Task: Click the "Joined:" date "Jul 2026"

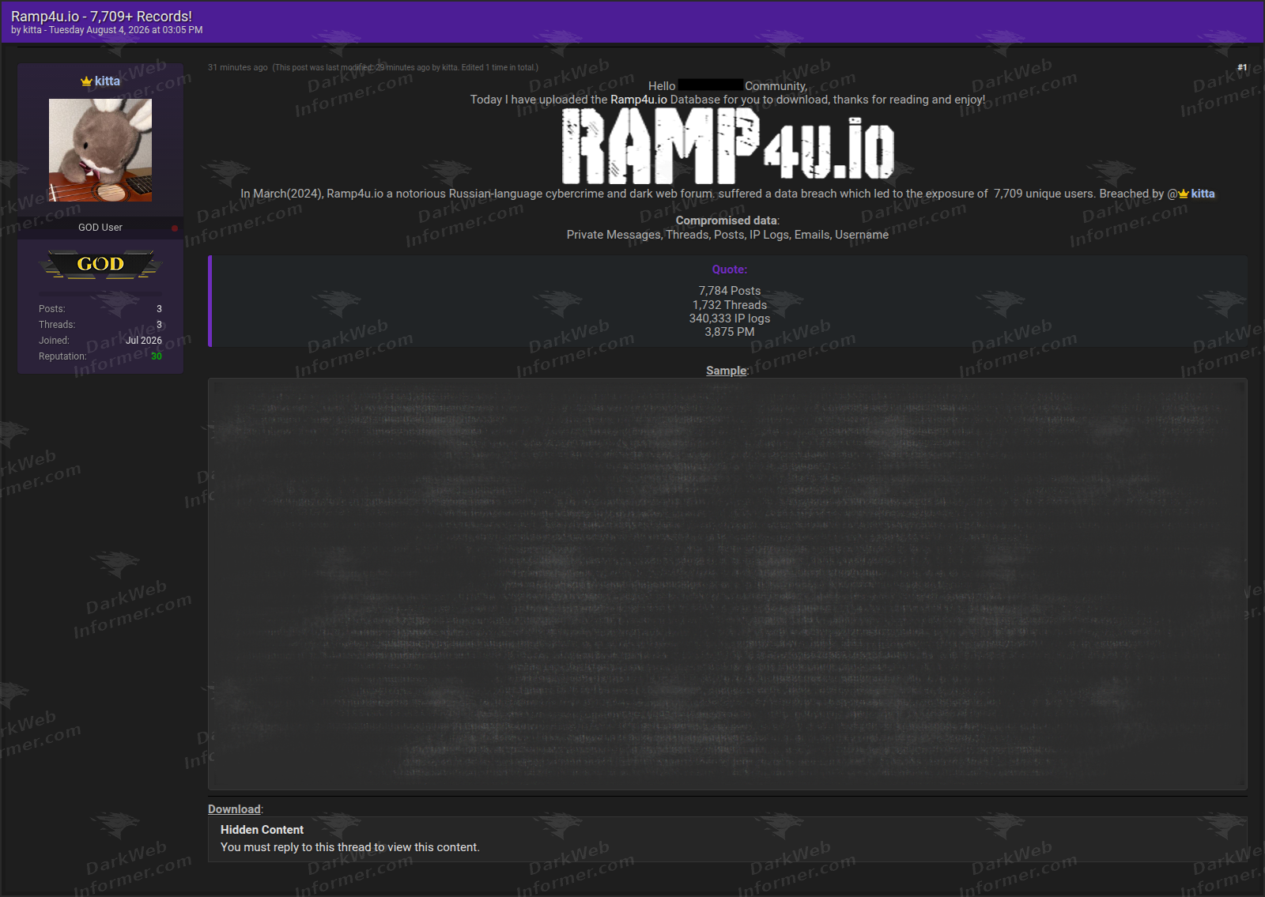Action: [144, 341]
